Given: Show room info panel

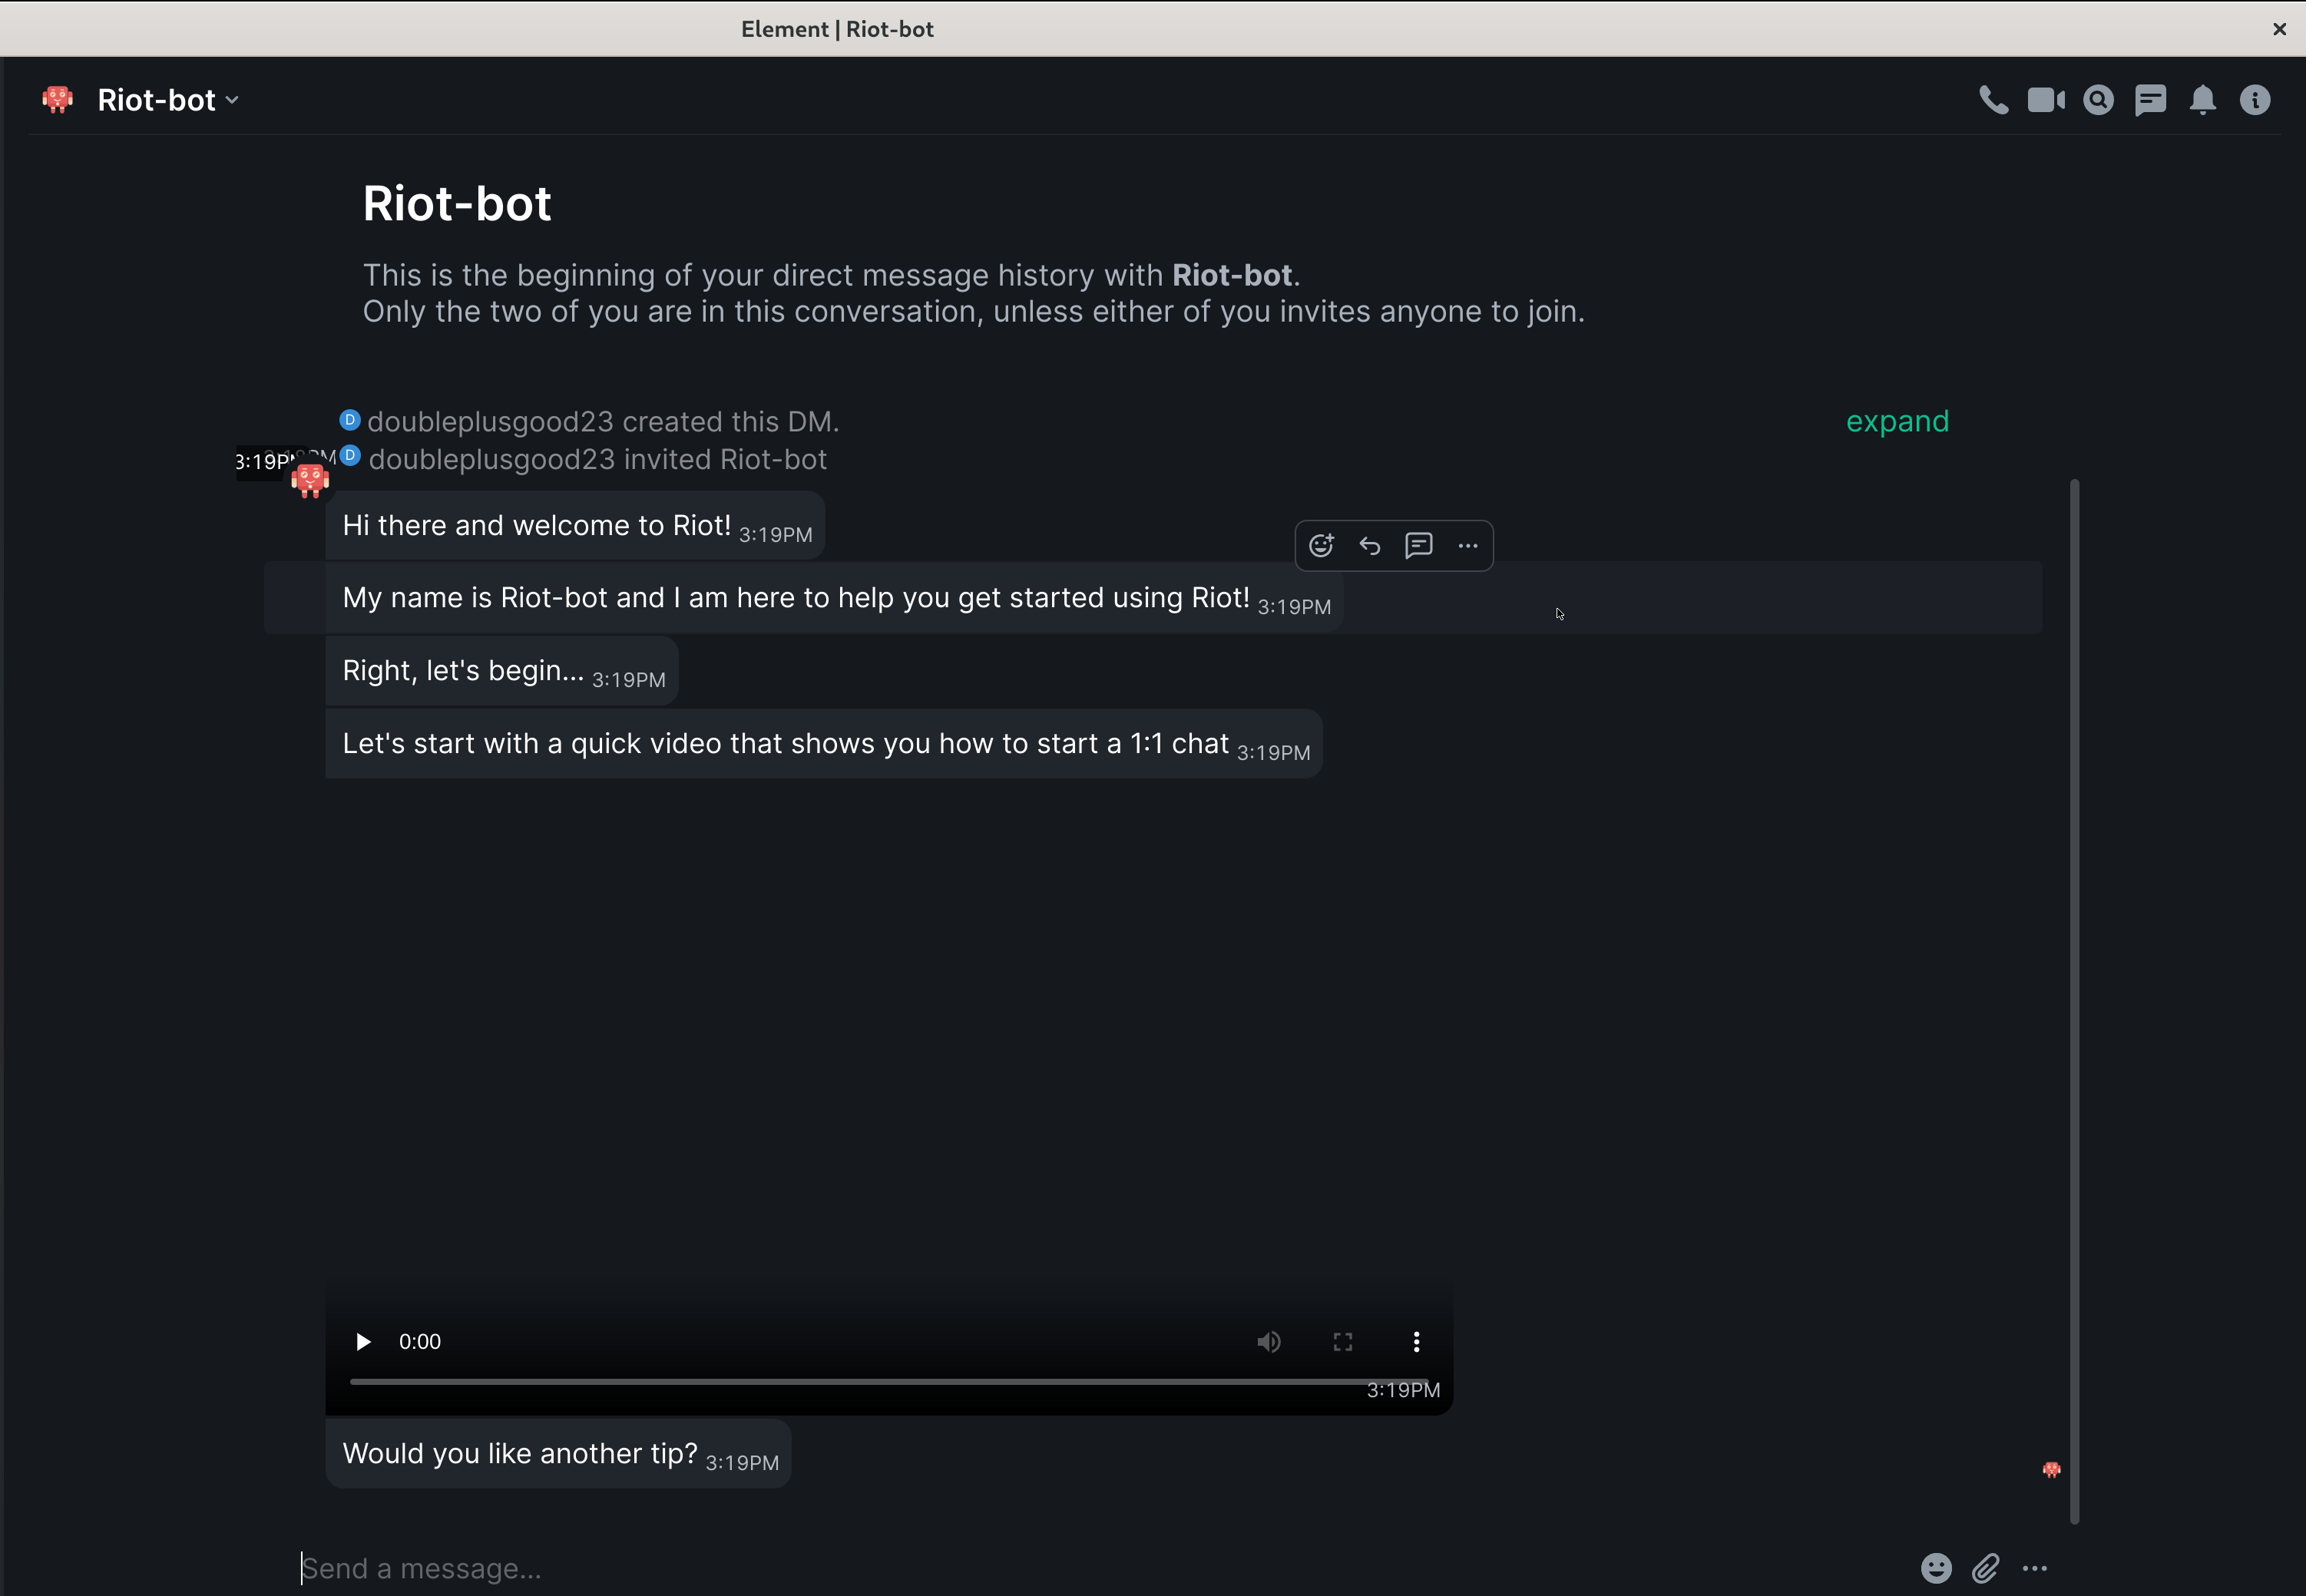Looking at the screenshot, I should click(x=2254, y=100).
